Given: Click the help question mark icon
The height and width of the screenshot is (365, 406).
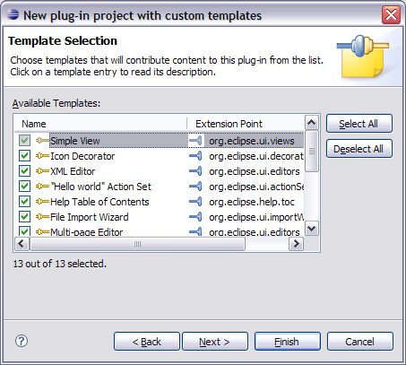Looking at the screenshot, I should pyautogui.click(x=22, y=341).
